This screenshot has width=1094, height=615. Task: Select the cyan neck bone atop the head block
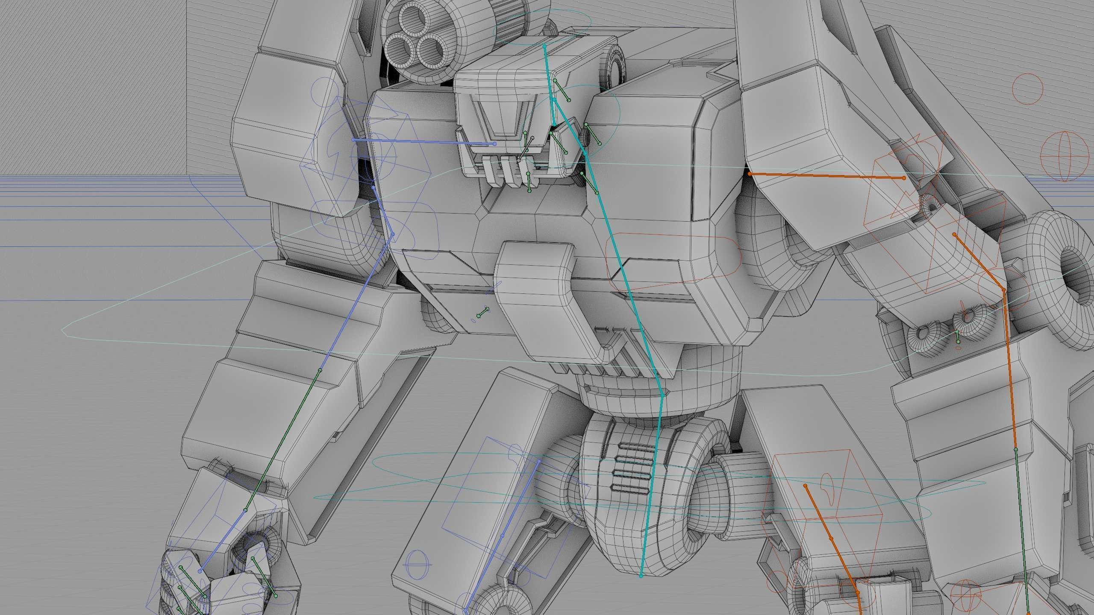pos(550,85)
